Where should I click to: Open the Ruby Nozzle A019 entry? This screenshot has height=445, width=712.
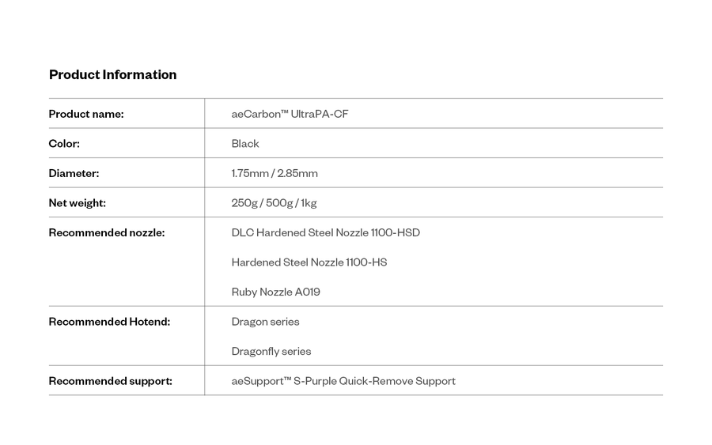(x=275, y=292)
